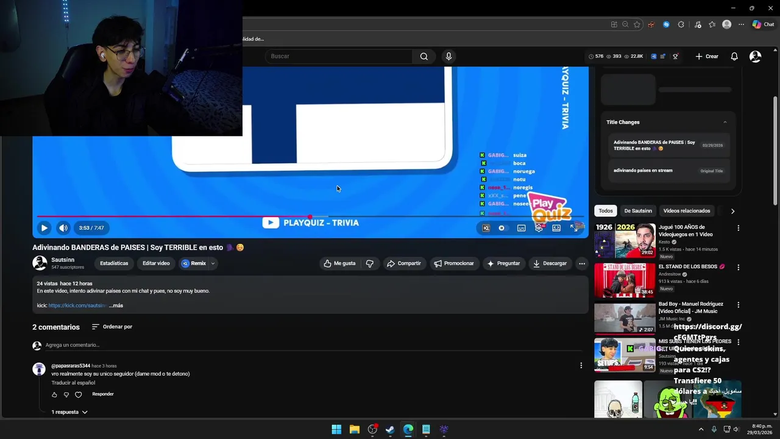Start voice search with microphone icon
This screenshot has width=780, height=439.
click(x=448, y=56)
